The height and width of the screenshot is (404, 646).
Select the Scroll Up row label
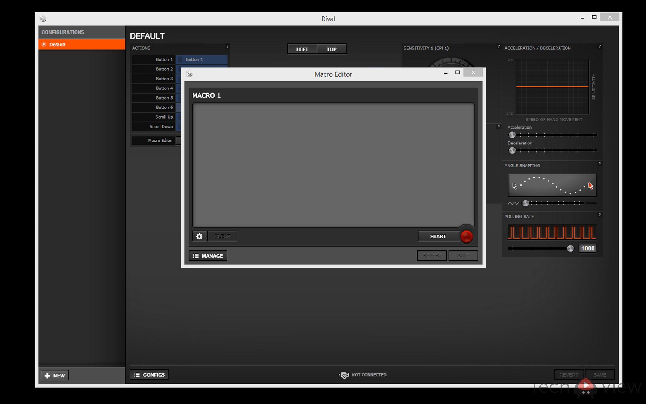point(153,117)
